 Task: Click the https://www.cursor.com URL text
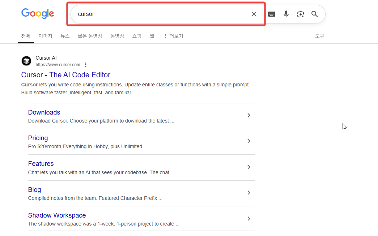[x=58, y=65]
